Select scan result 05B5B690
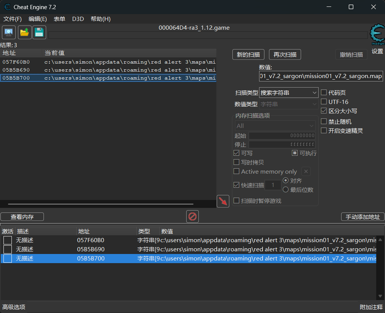The image size is (385, 313). point(108,70)
